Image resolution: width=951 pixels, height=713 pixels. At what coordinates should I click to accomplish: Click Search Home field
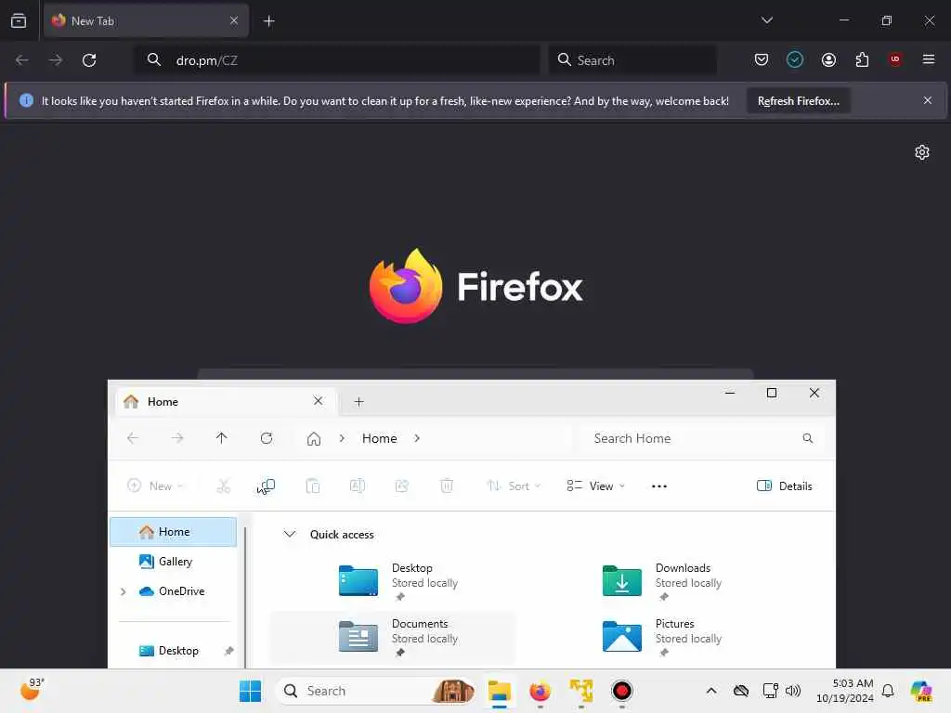701,438
